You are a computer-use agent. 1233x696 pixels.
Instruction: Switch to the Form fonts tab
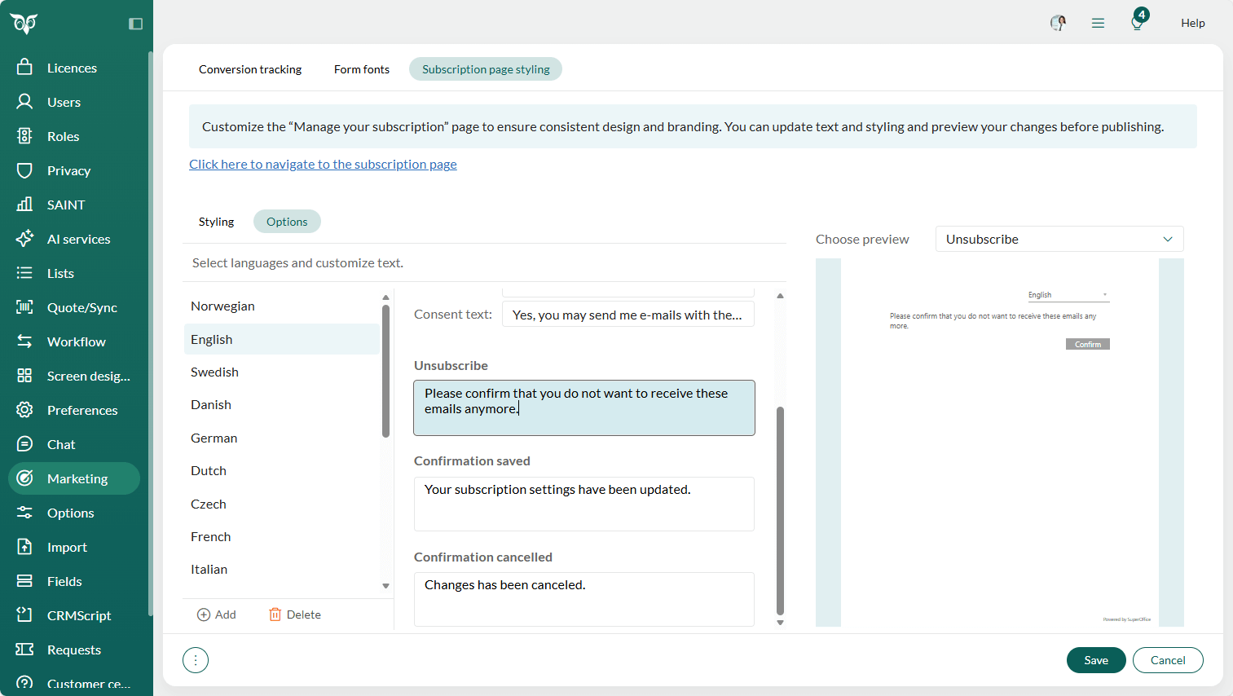point(361,68)
